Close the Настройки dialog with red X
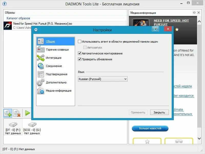This screenshot has height=154, width=205. click(168, 29)
